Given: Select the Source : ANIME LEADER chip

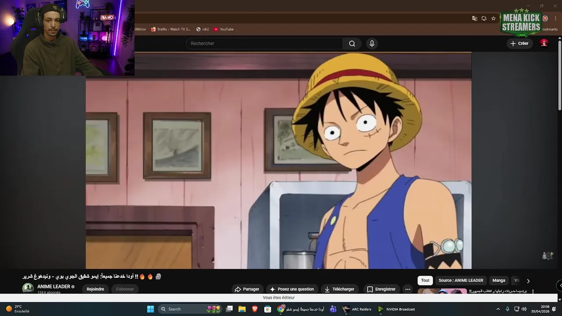Looking at the screenshot, I should tap(461, 280).
